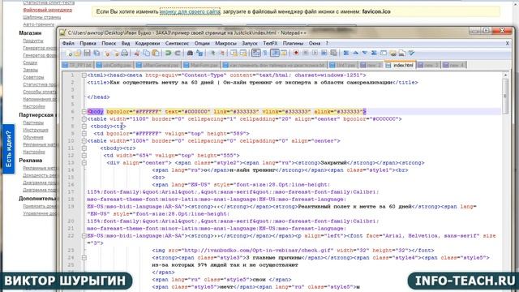Viewport: 519px width, 292px height.
Task: Switch to the MainForm.pas tab
Action: [201, 65]
